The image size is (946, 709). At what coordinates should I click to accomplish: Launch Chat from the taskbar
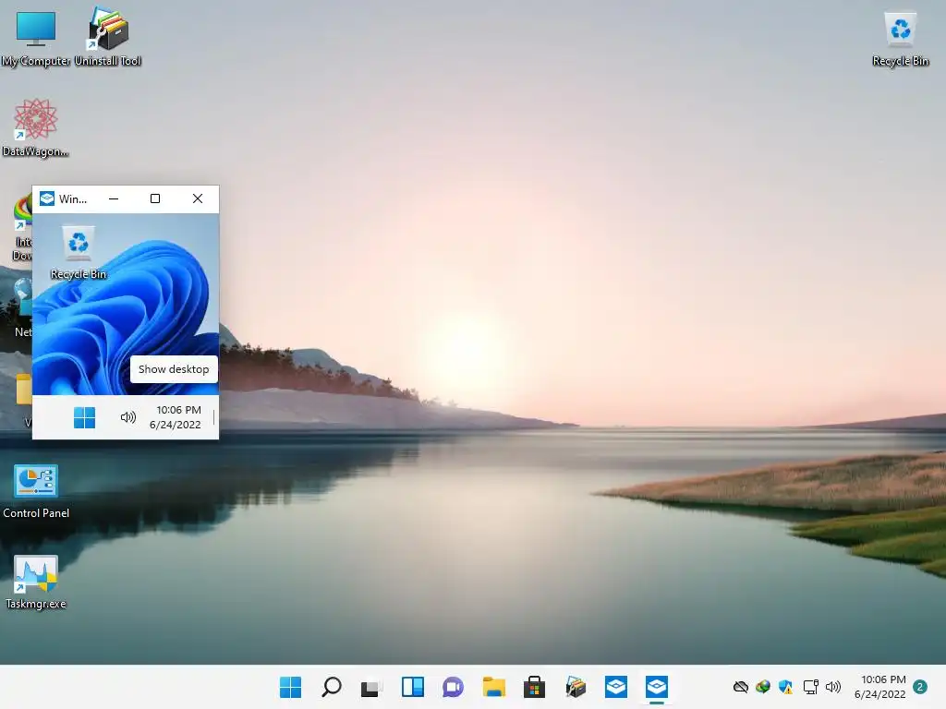point(453,687)
